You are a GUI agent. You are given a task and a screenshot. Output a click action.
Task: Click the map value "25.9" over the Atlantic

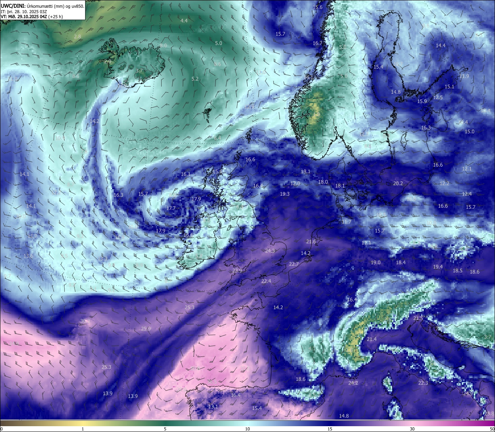[146, 329]
